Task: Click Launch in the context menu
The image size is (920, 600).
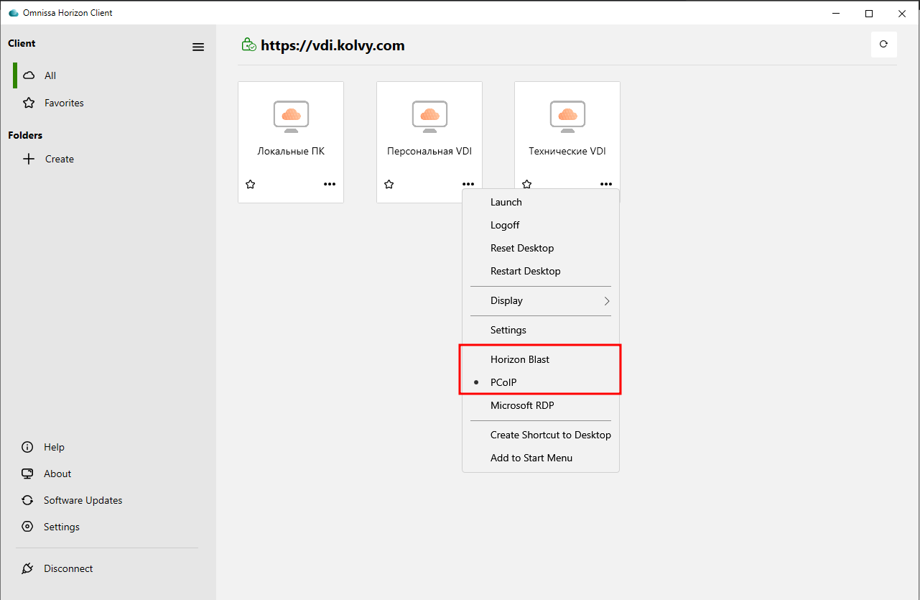Action: tap(506, 202)
